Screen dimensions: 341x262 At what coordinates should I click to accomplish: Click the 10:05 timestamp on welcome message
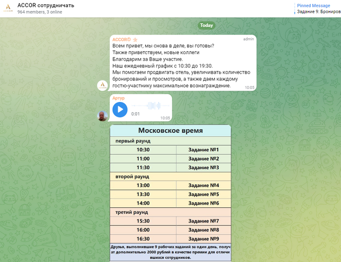[249, 87]
